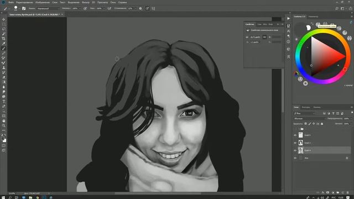
Task: Select the Eyedropper tool
Action: 4,43
